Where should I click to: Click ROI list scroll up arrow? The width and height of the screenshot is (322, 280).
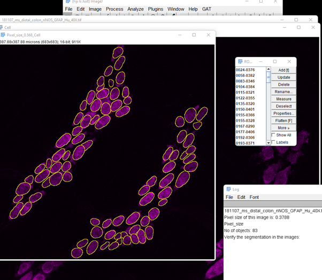(x=269, y=69)
